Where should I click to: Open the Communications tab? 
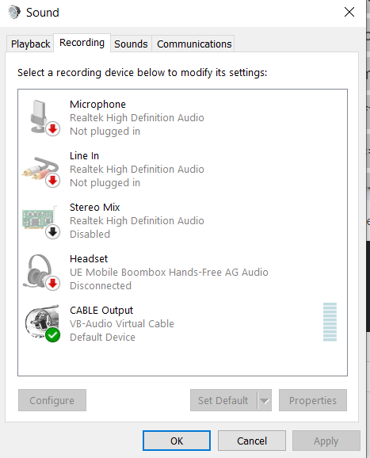pyautogui.click(x=194, y=44)
